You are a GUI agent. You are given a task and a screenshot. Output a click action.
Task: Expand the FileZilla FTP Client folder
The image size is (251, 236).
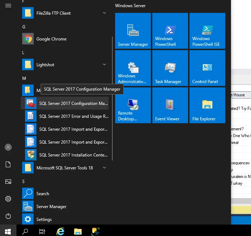(65, 13)
